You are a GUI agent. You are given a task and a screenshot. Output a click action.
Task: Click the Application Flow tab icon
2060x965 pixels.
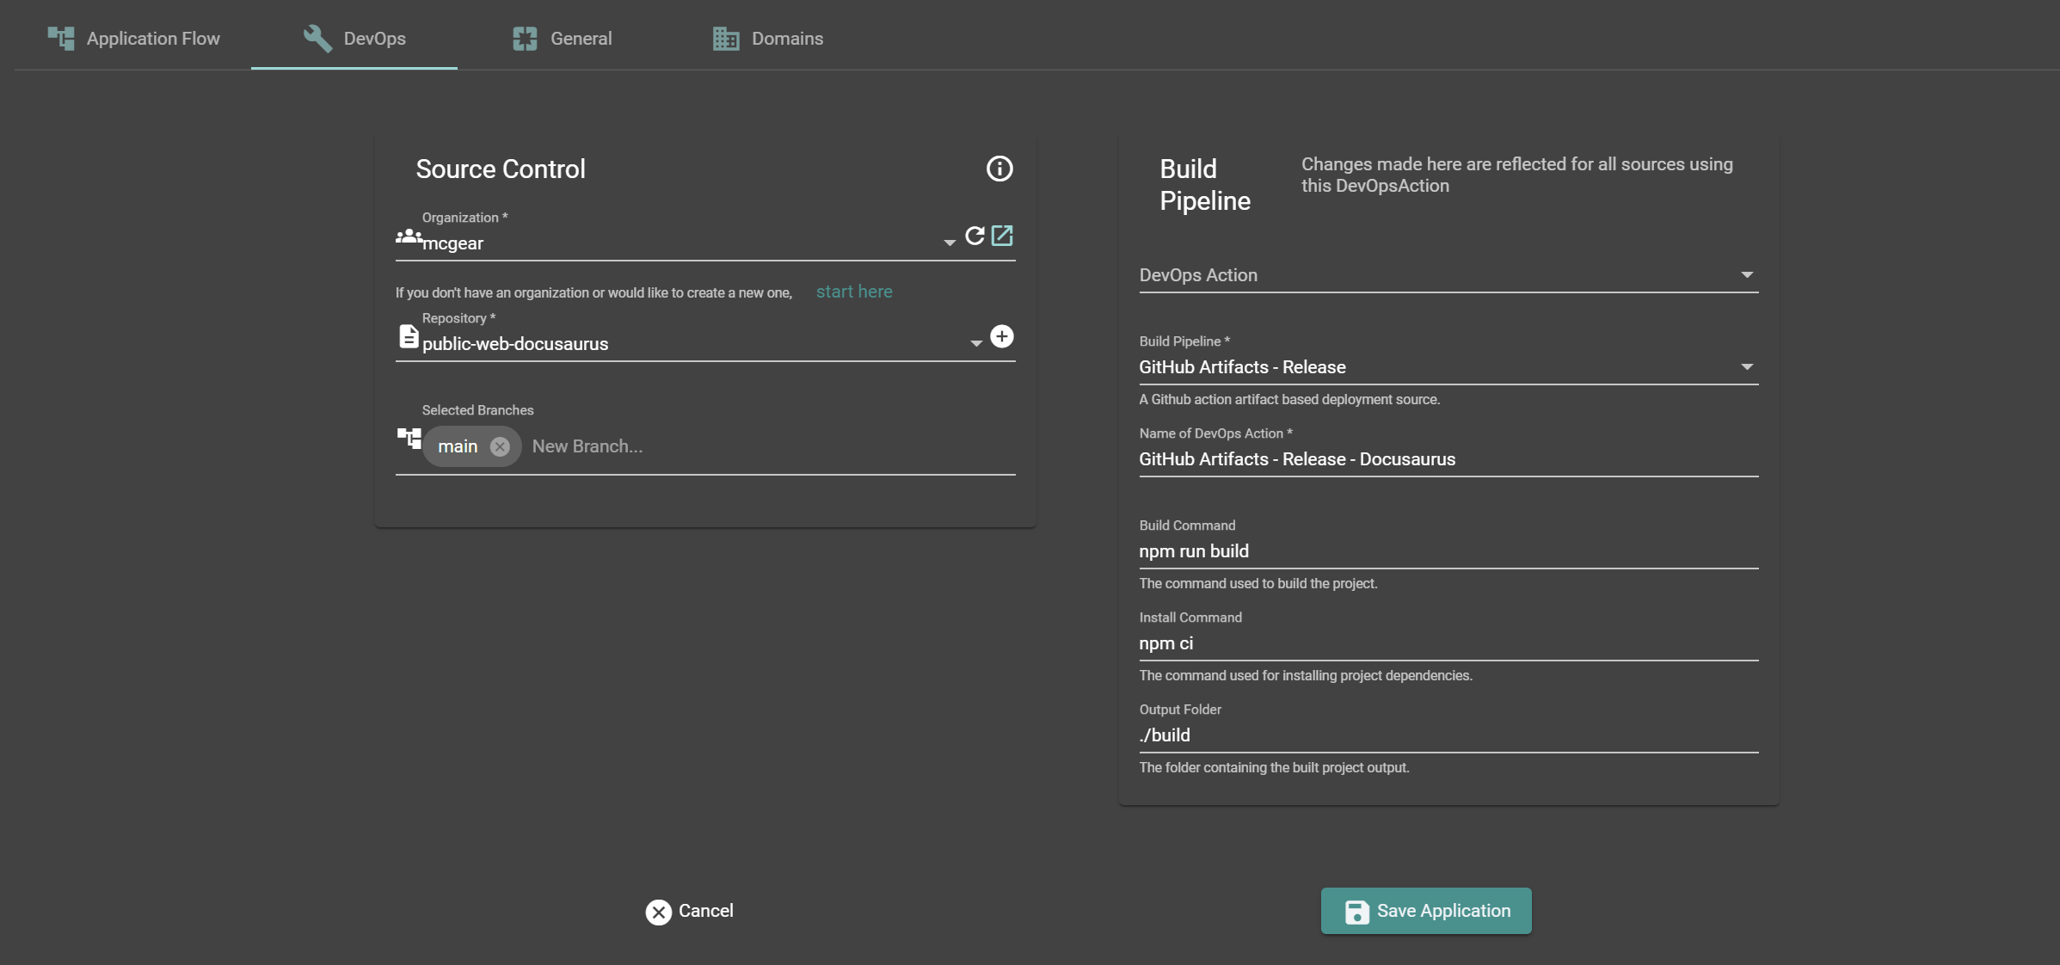click(60, 39)
